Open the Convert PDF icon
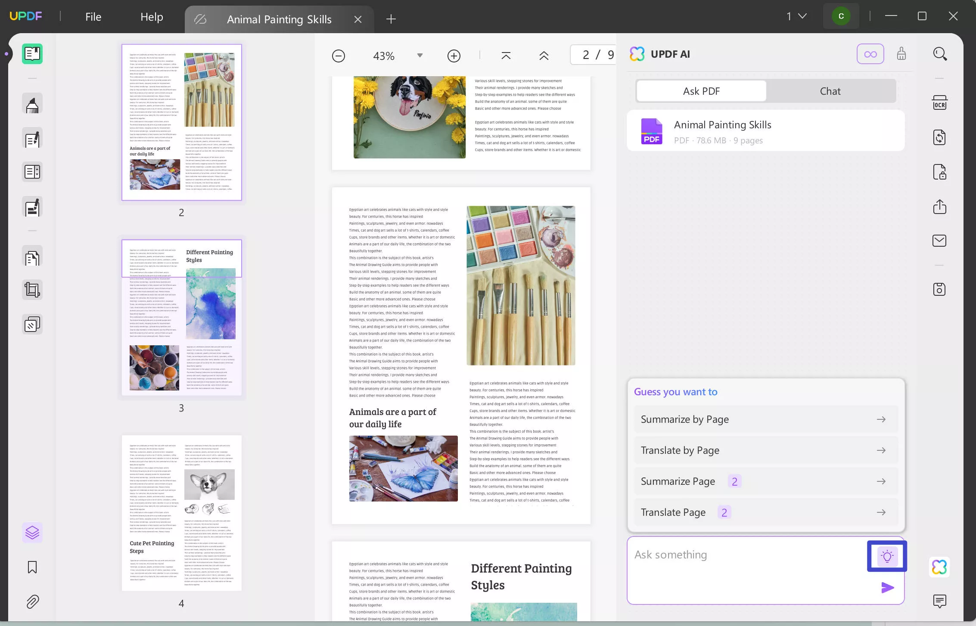The height and width of the screenshot is (626, 976). tap(940, 138)
